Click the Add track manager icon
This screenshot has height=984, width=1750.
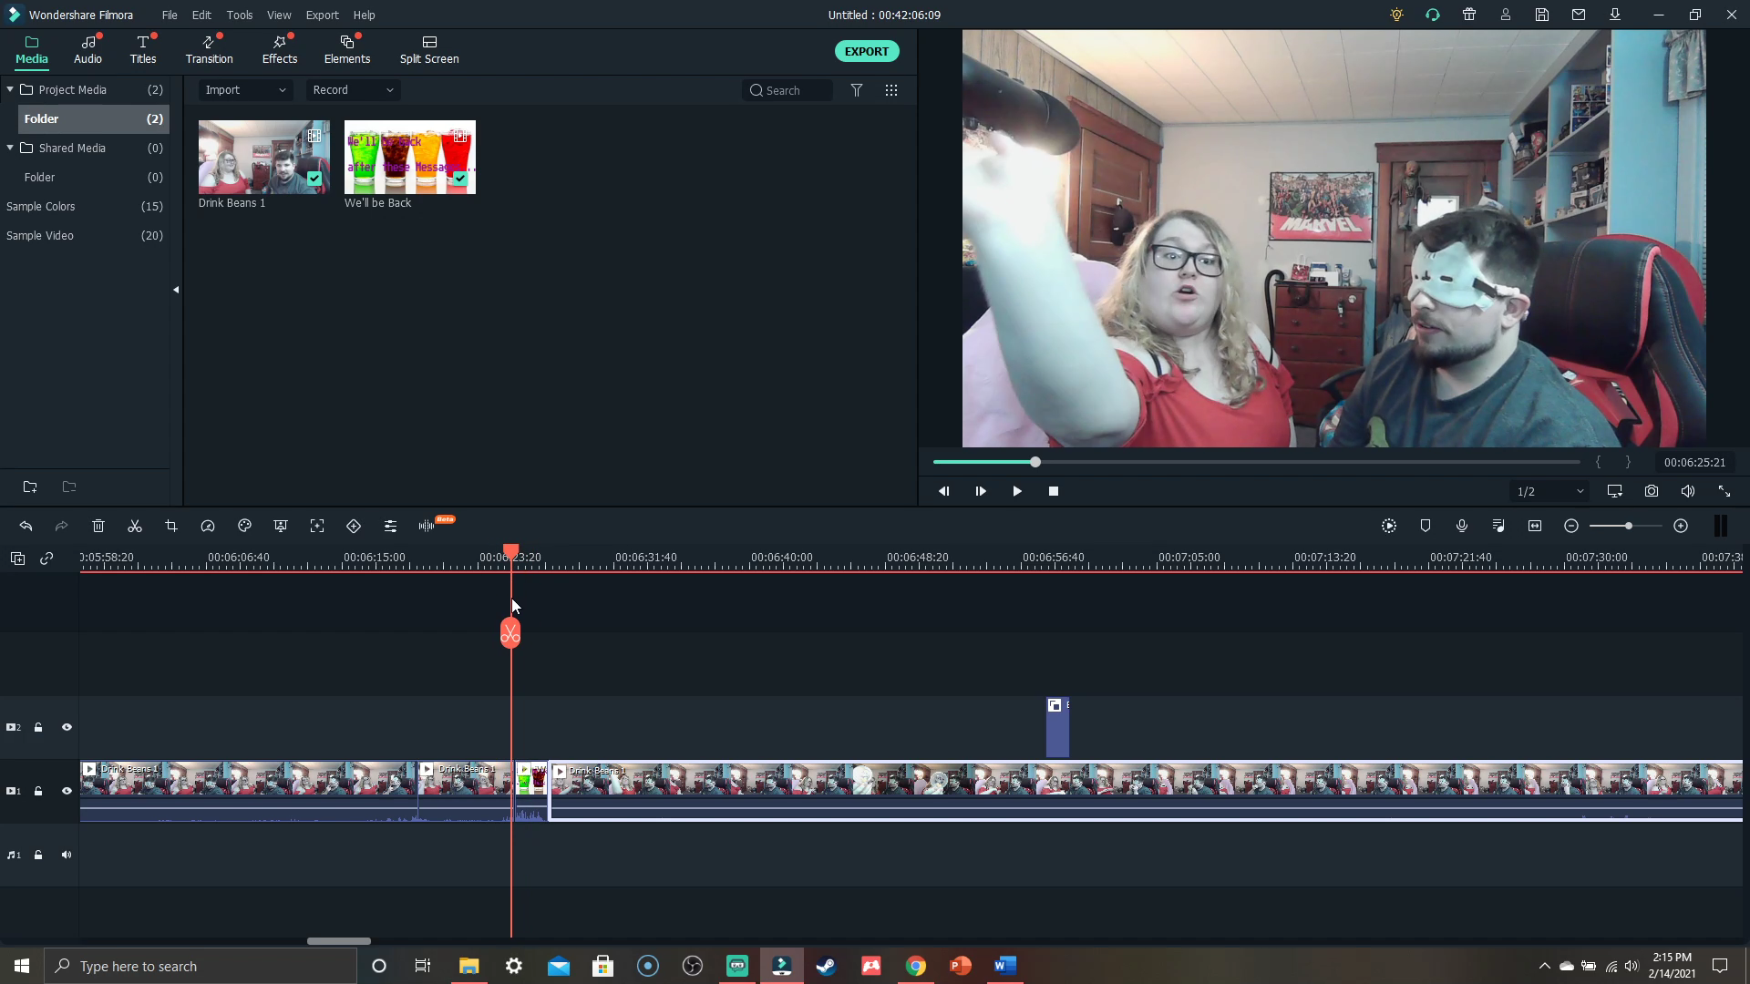point(17,559)
